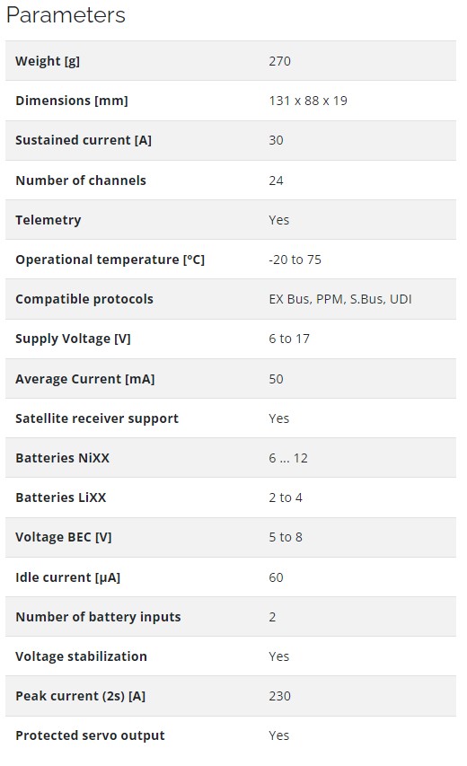This screenshot has height=766, width=467.
Task: Select the Satellite receiver support label
Action: [x=97, y=418]
